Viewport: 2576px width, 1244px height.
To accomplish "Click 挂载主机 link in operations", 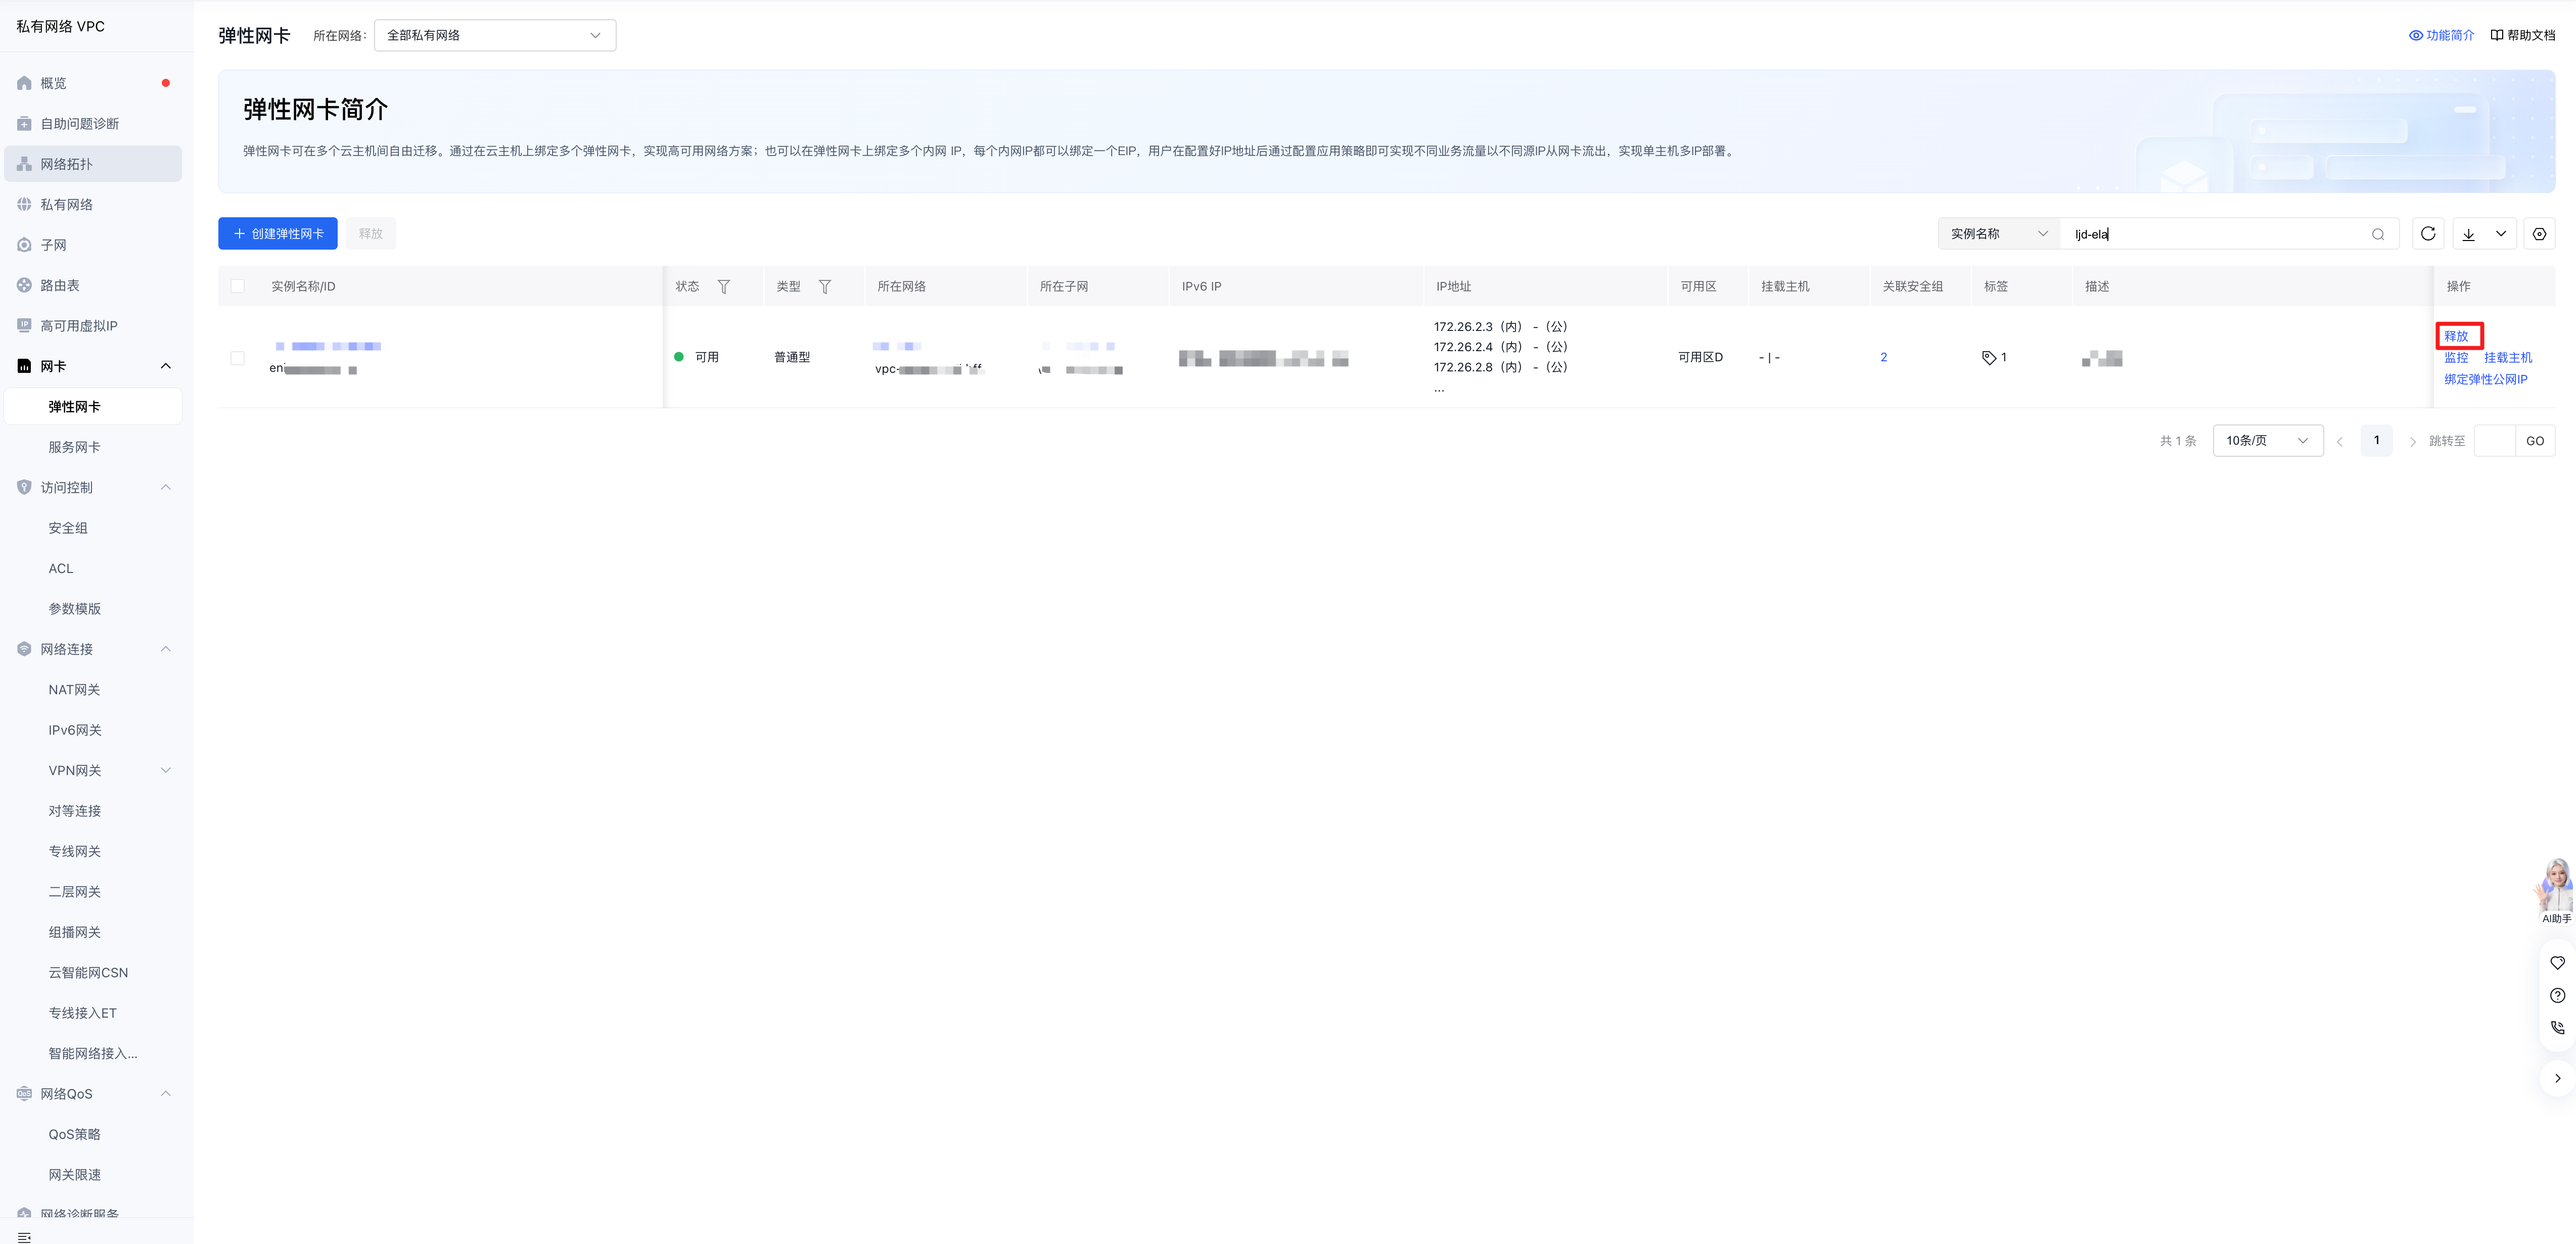I will [x=2508, y=358].
